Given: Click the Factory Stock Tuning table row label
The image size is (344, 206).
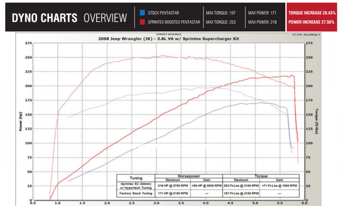Looking at the screenshot, I should pyautogui.click(x=136, y=193).
